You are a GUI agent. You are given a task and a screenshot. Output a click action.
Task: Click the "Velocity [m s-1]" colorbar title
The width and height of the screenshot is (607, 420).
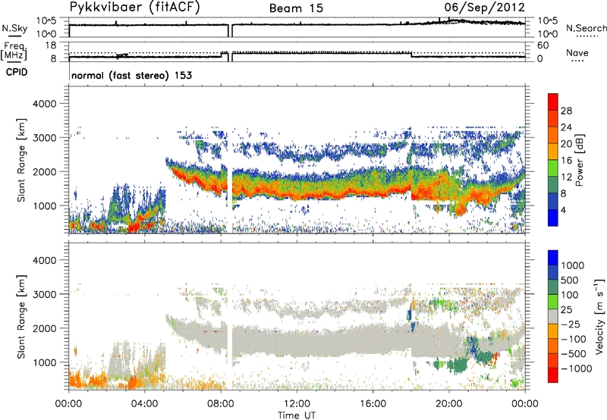(599, 316)
